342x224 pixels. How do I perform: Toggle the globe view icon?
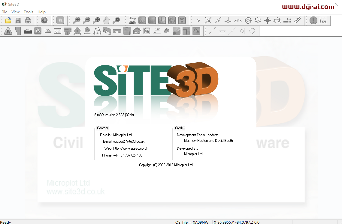(x=172, y=20)
